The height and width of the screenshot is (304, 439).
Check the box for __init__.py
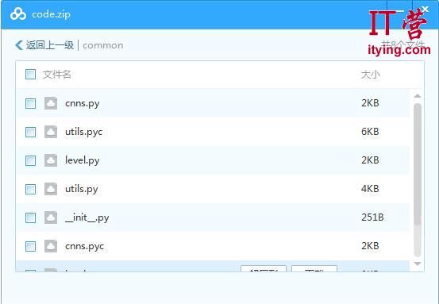pos(30,217)
